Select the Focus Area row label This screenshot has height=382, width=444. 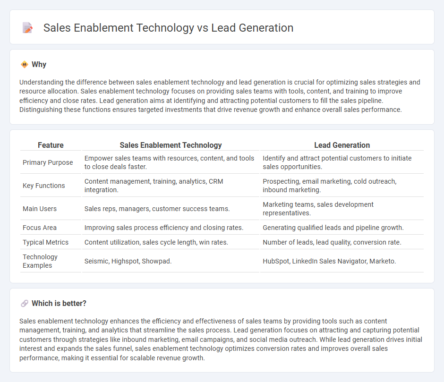click(x=40, y=228)
